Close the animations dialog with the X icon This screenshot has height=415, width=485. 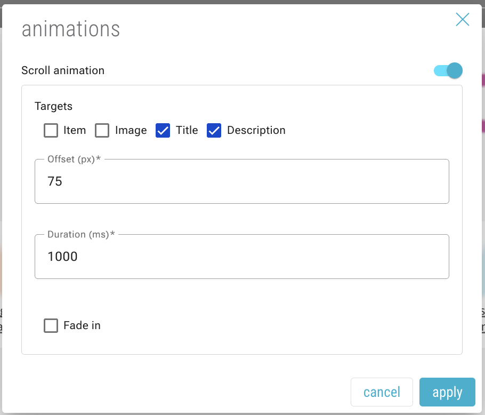(x=462, y=20)
